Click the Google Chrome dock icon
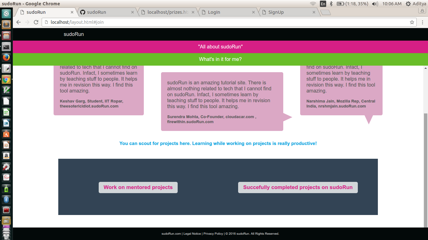Viewport: 428px width, 240px height. (6, 80)
